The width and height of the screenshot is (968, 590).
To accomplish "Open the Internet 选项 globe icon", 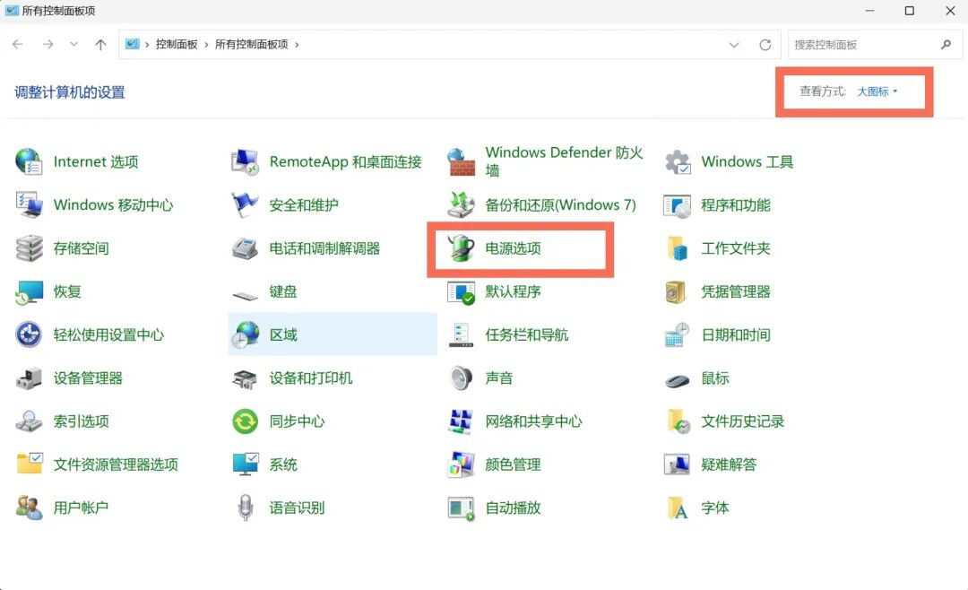I will [x=29, y=162].
